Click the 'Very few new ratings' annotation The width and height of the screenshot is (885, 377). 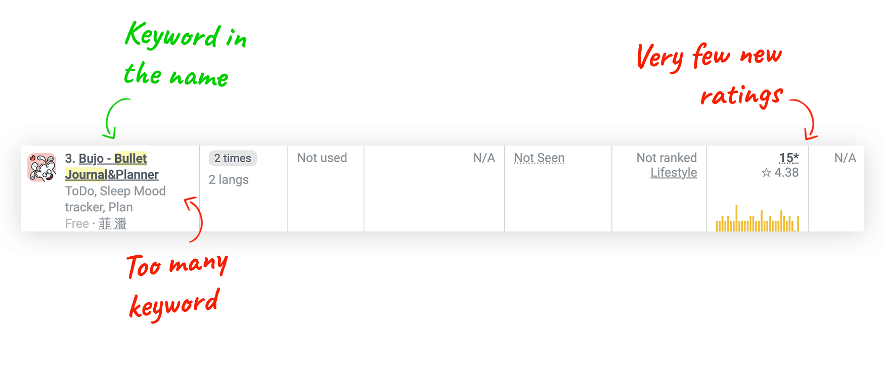click(x=710, y=75)
